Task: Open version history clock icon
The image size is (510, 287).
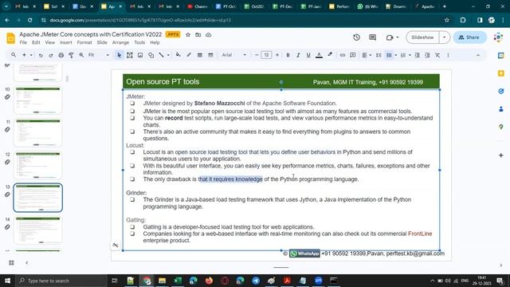Action: click(356, 37)
